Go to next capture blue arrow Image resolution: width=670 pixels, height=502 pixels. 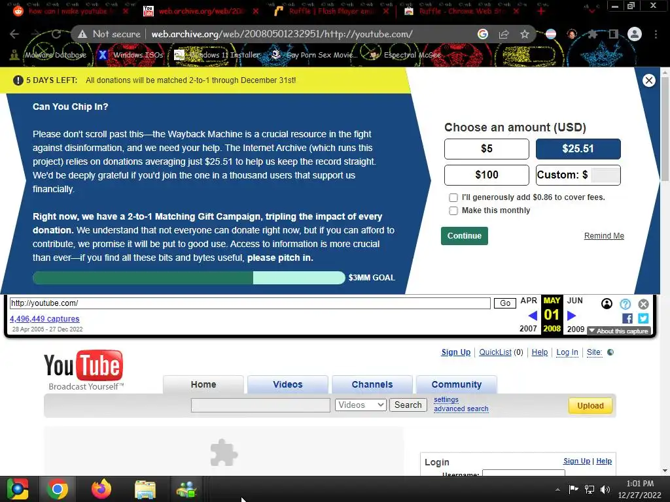[x=572, y=316]
